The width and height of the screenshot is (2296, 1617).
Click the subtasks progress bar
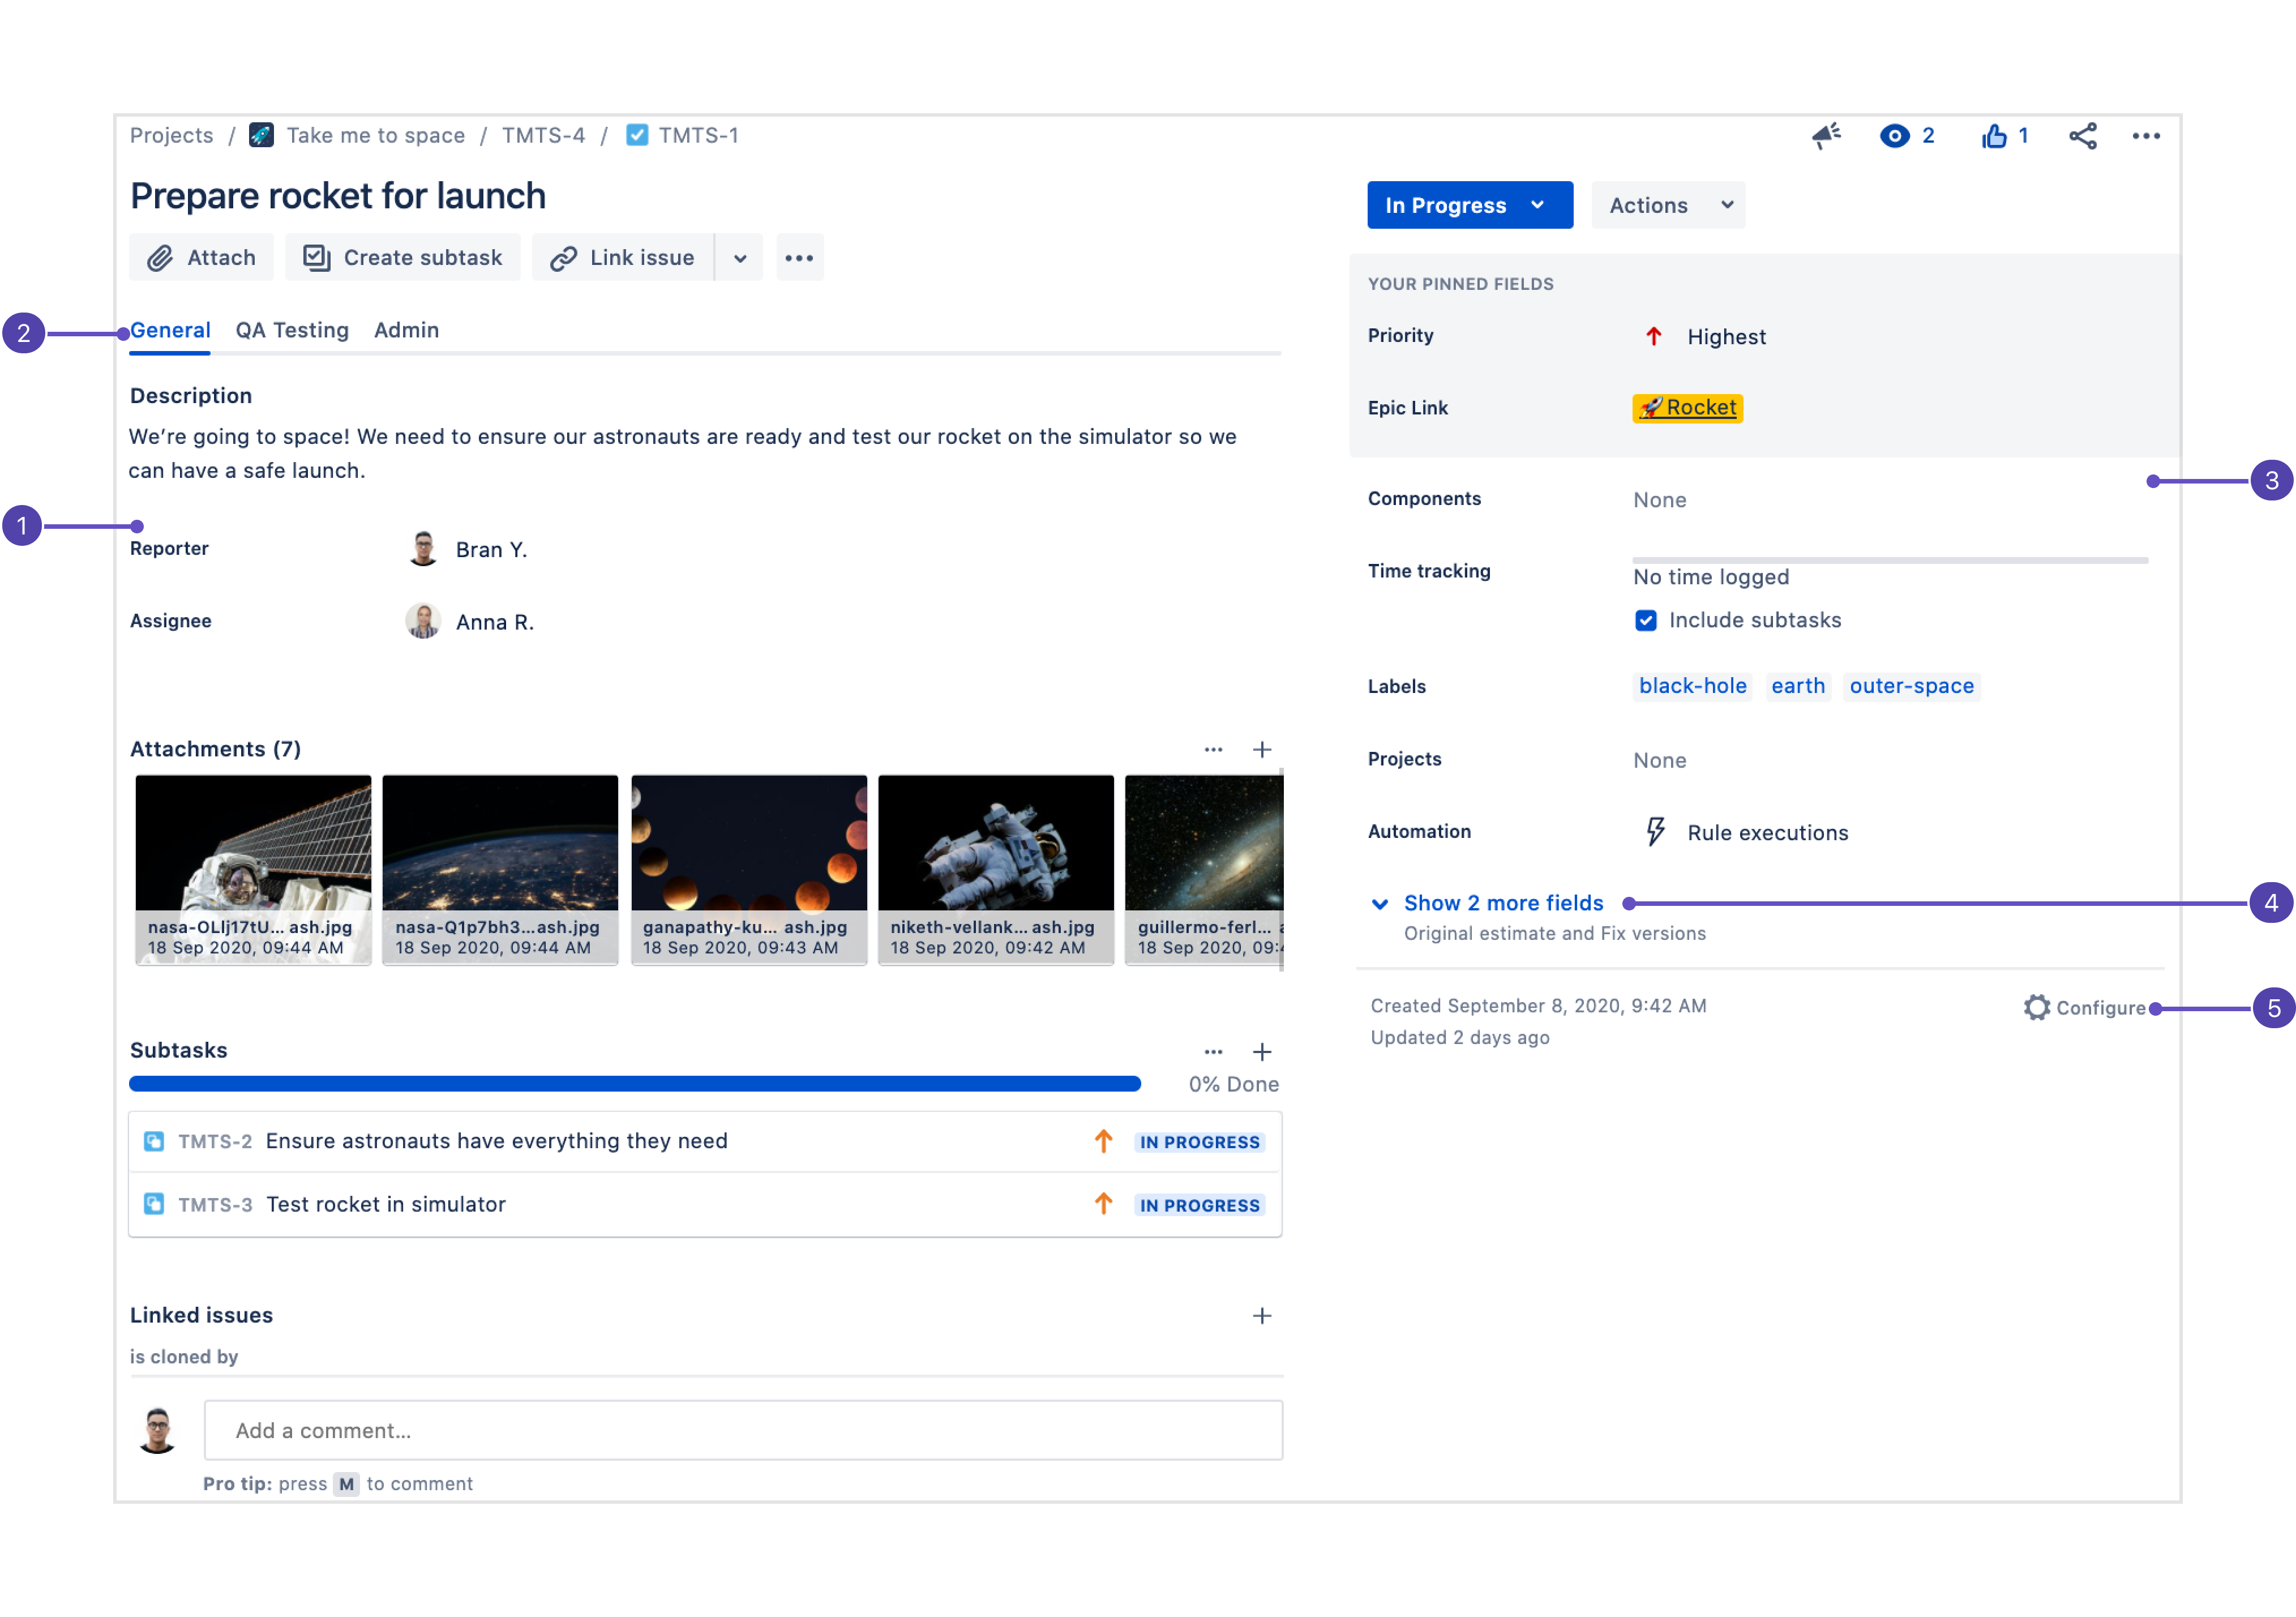click(634, 1083)
